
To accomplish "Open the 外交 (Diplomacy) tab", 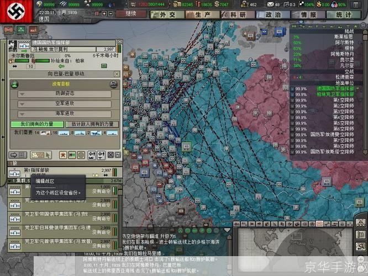I will [167, 15].
